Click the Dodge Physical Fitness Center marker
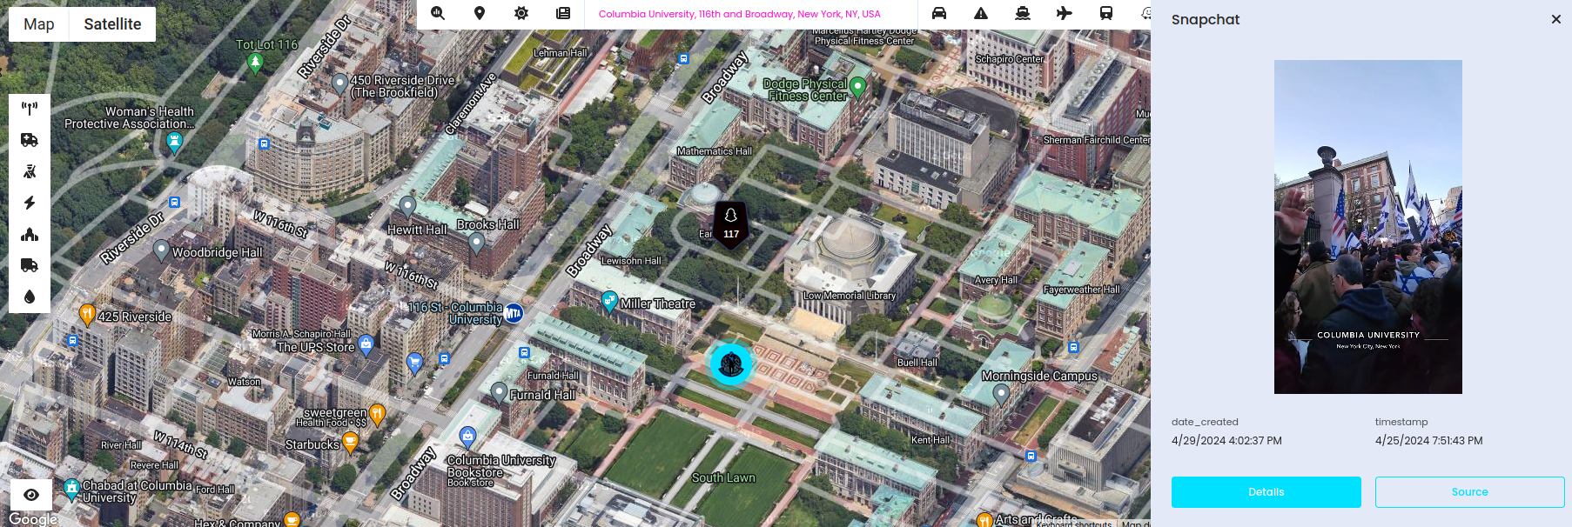The width and height of the screenshot is (1572, 527). (x=858, y=86)
